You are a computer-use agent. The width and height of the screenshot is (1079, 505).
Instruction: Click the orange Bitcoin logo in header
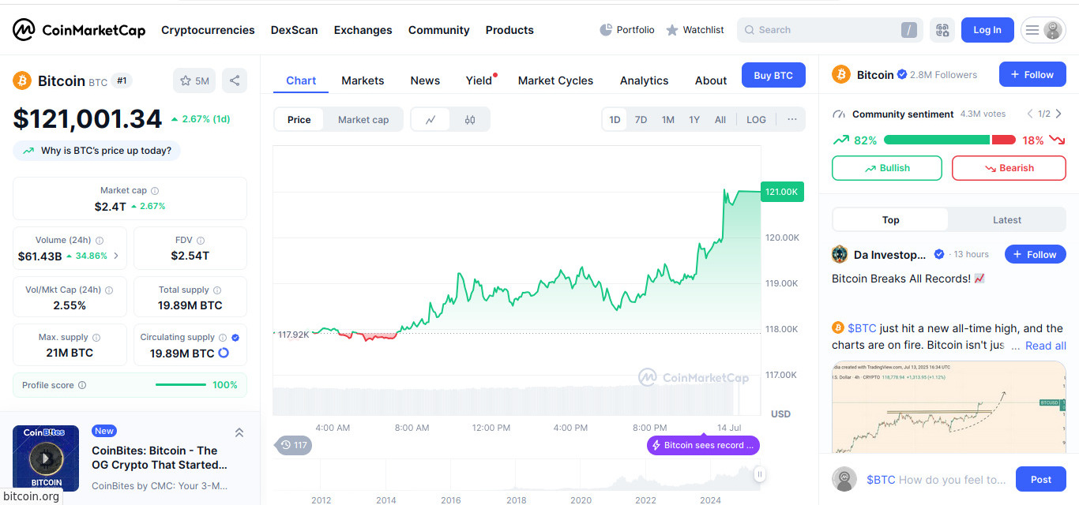(x=21, y=80)
